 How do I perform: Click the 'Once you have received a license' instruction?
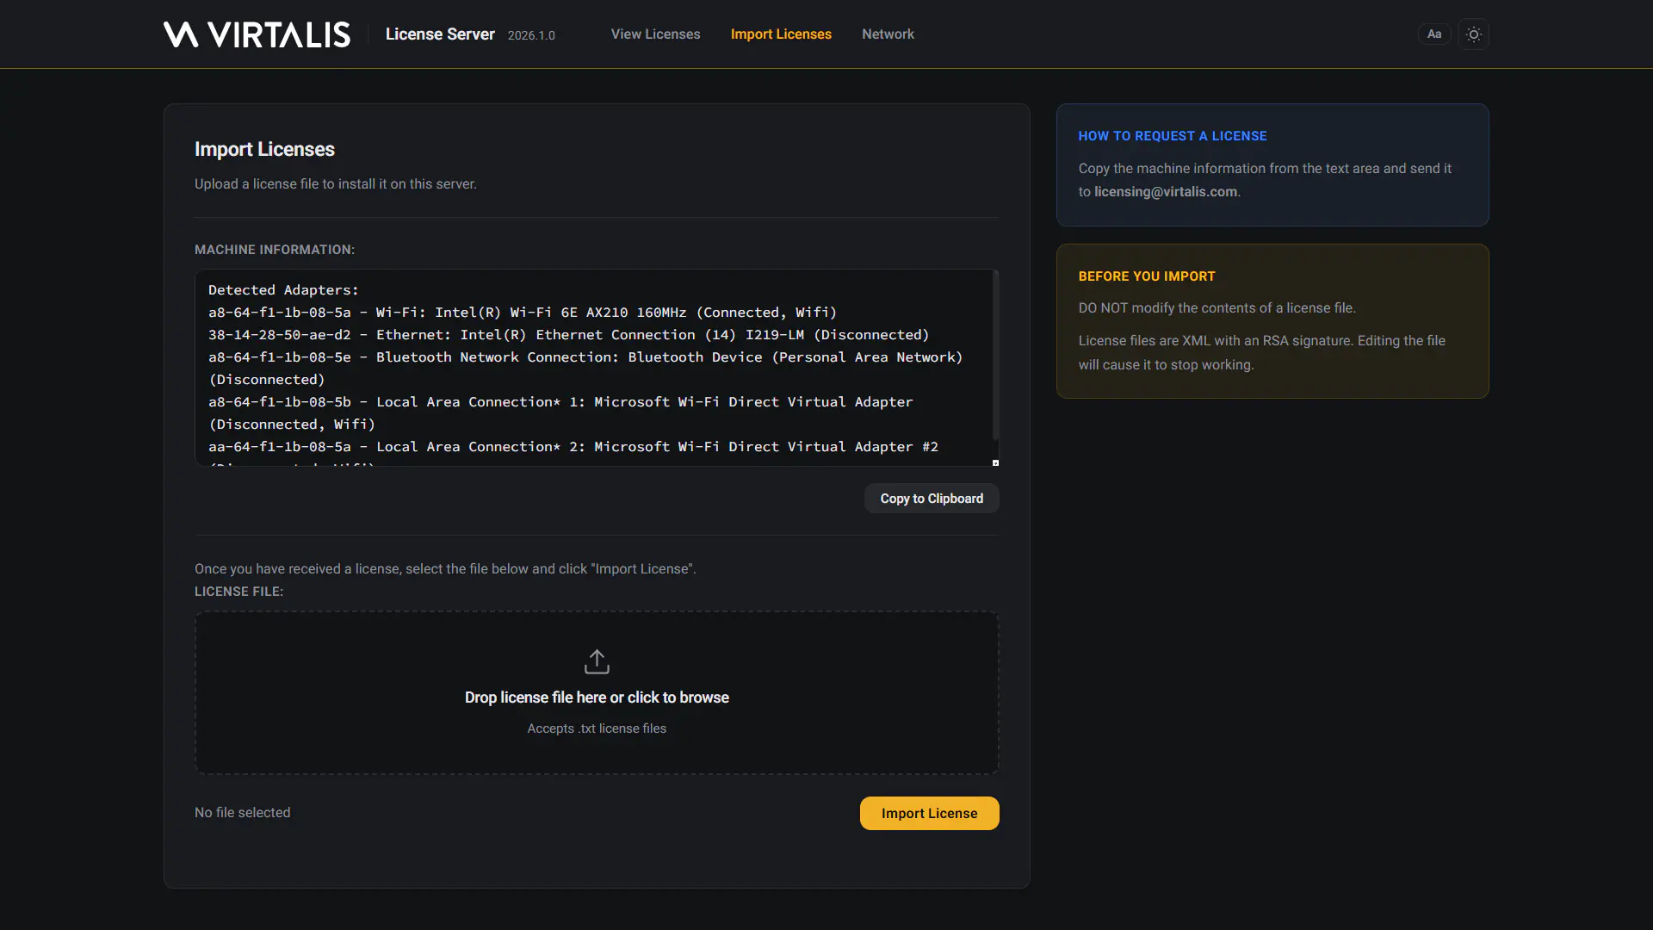(445, 569)
